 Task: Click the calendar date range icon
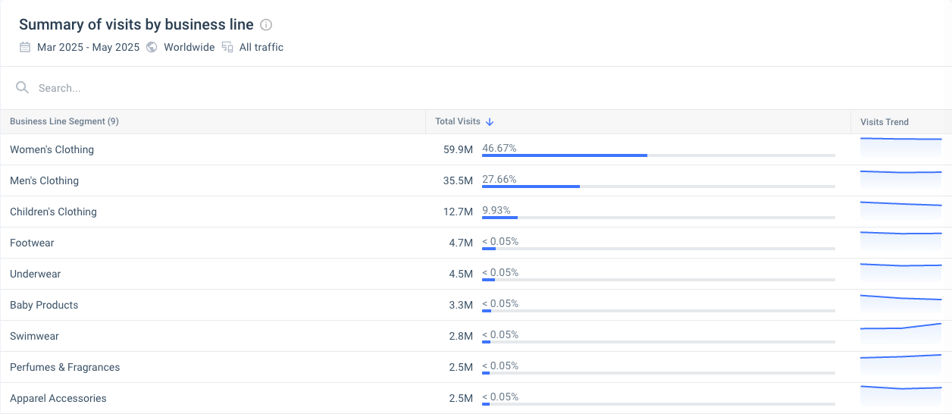click(25, 47)
